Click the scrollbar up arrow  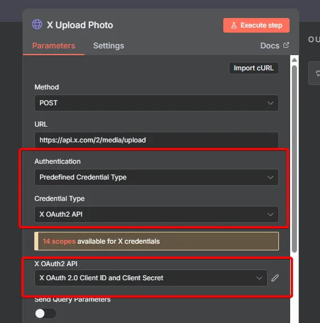pos(294,60)
